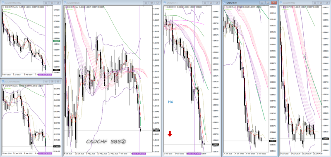
Task: Maximize the CADCHF,M30 chart window
Action: pos(321,3)
